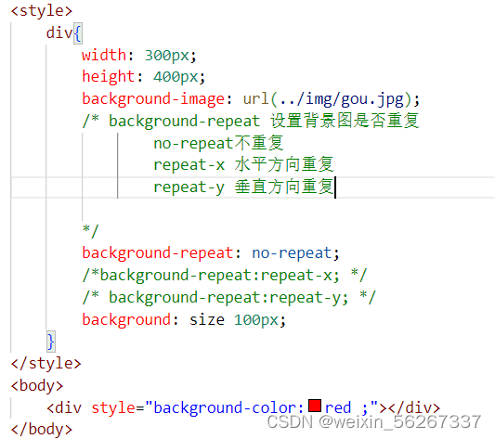Click the 'background' property before size

tap(126, 319)
